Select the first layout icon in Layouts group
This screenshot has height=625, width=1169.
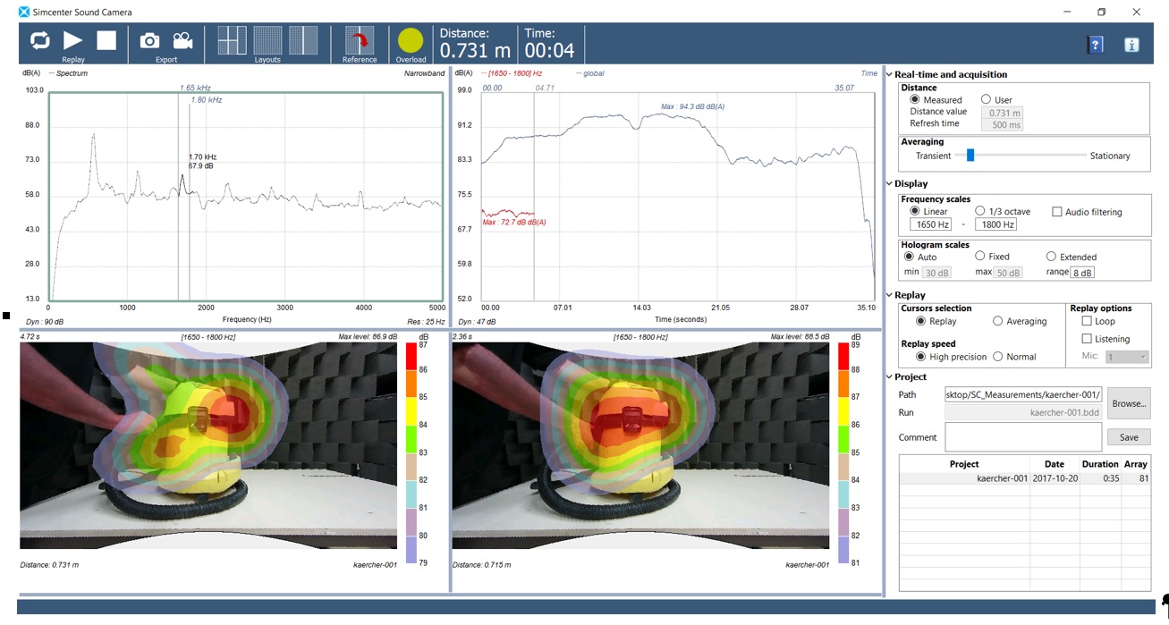[x=233, y=39]
